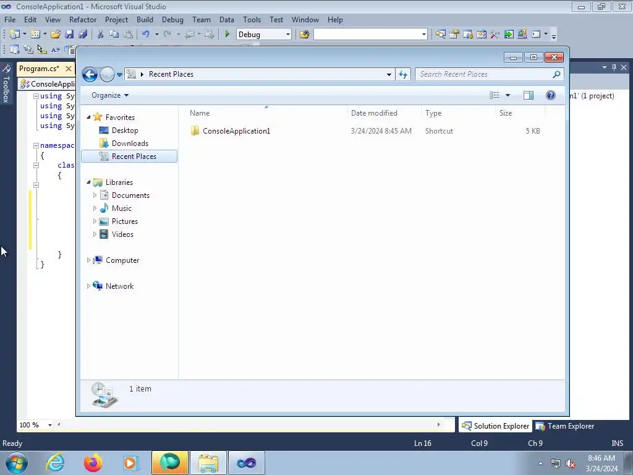The image size is (633, 475).
Task: Click Find in Files icon beside Debug
Action: 304,35
